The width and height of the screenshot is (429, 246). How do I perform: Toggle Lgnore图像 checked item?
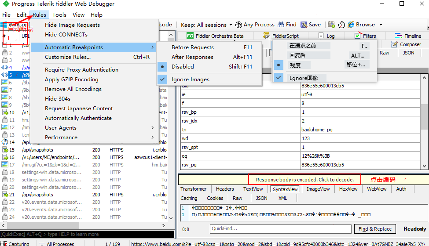click(x=279, y=78)
